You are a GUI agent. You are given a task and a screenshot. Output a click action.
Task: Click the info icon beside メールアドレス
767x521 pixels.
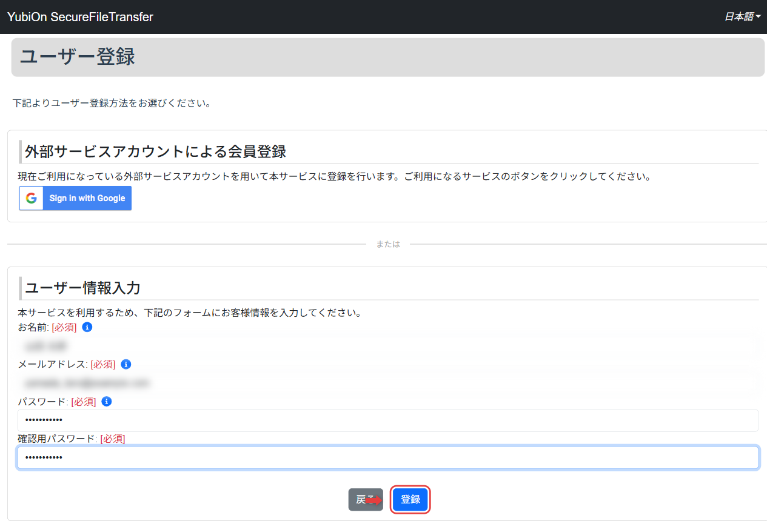point(126,364)
